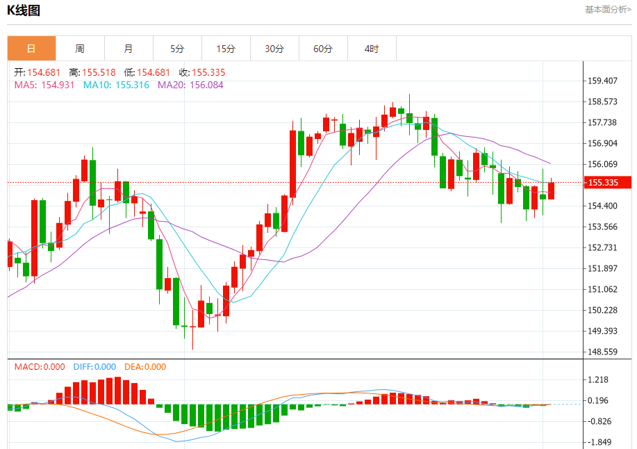This screenshot has width=637, height=449.
Task: Switch to the 5分 interval tab
Action: point(177,49)
